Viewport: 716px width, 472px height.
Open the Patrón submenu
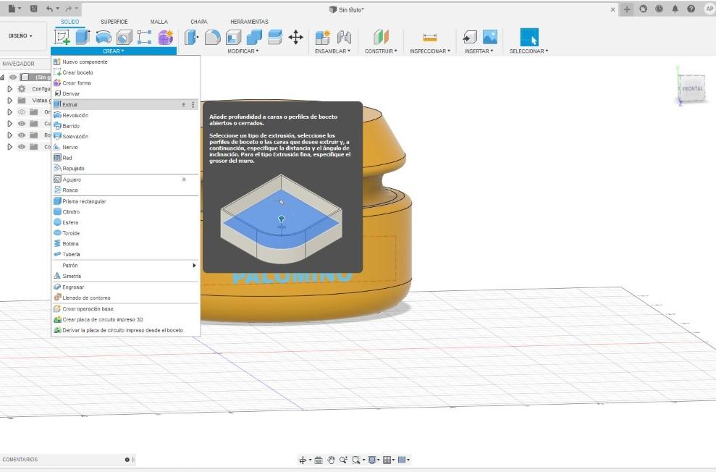click(125, 265)
